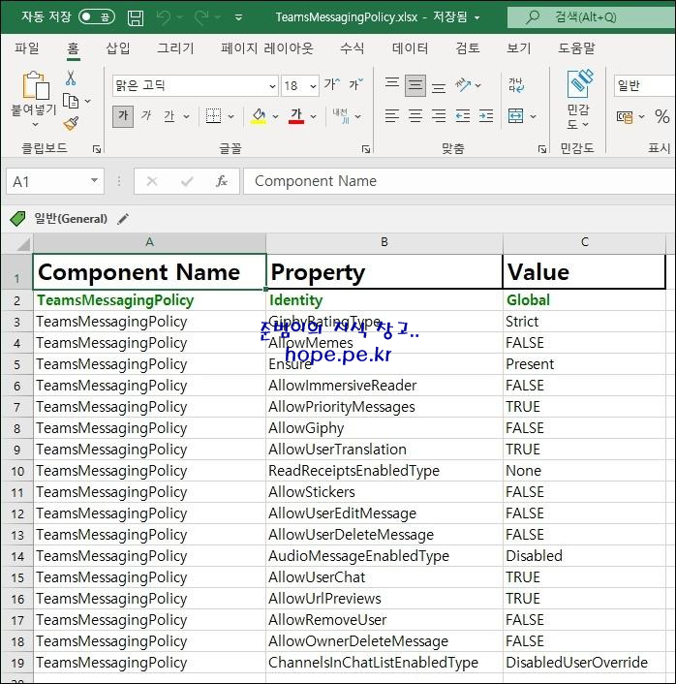Switch to the 그리기 ribbon tab
This screenshot has height=684, width=676.
(175, 47)
